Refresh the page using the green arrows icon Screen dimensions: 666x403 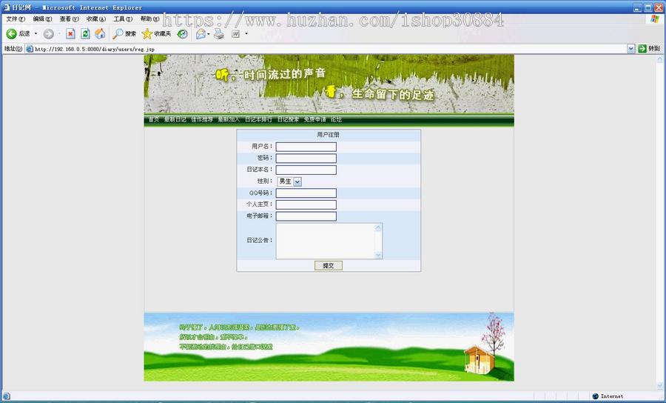coord(85,33)
